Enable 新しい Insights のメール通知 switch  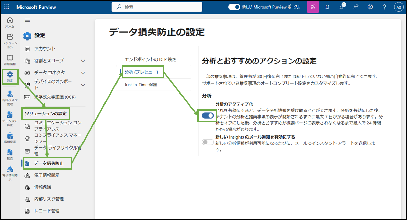pos(208,142)
